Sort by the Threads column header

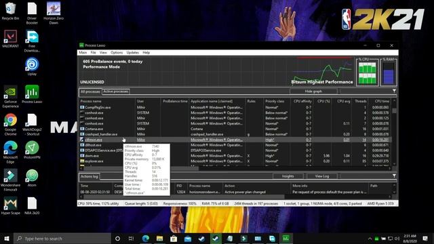tap(359, 101)
